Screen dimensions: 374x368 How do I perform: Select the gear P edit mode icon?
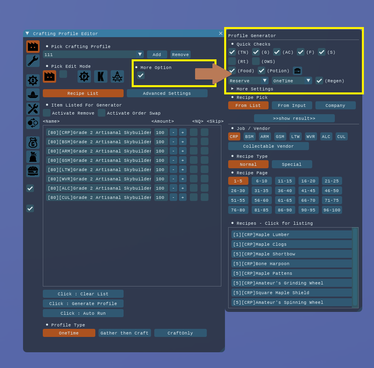pyautogui.click(x=84, y=76)
